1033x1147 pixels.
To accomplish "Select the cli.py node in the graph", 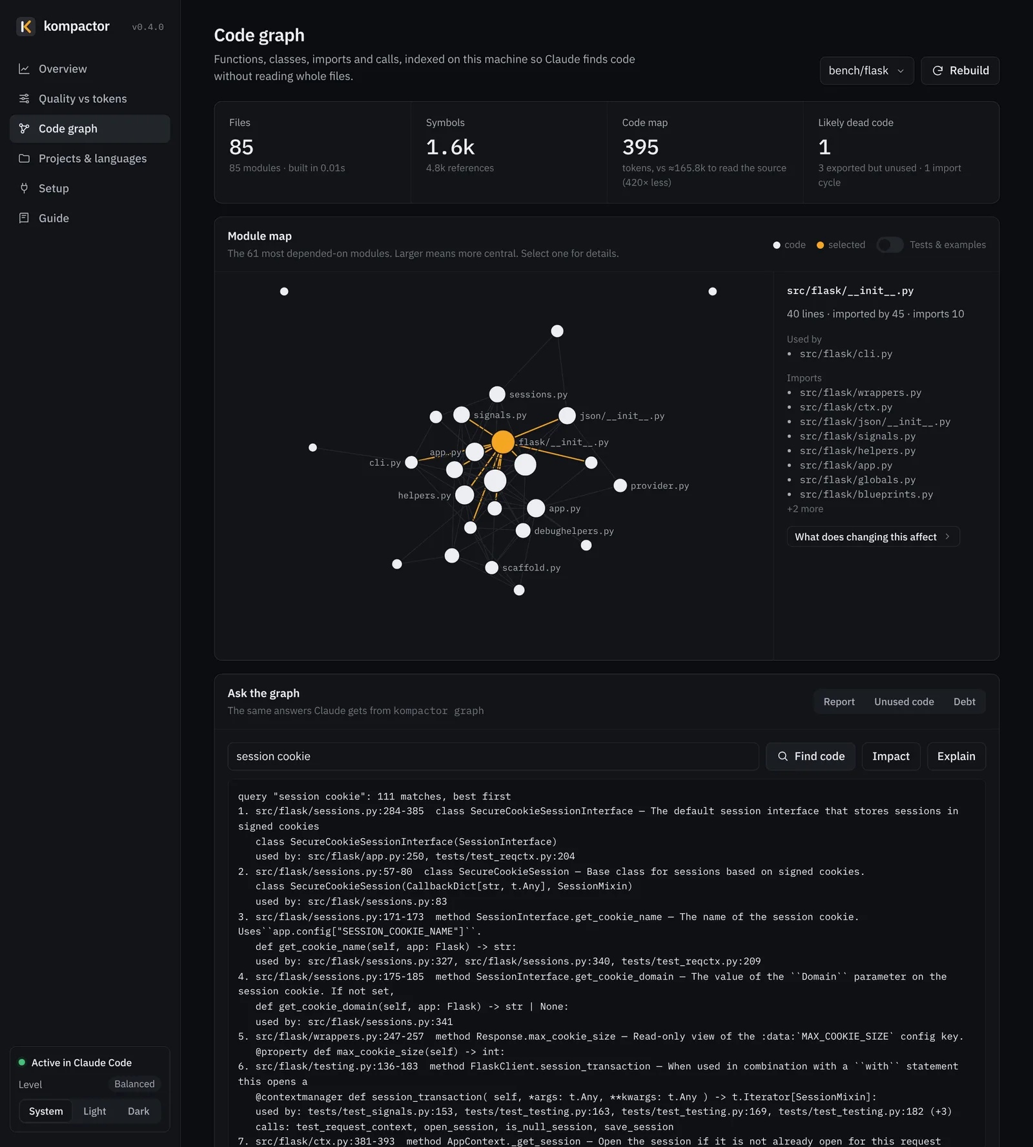I will (x=411, y=463).
